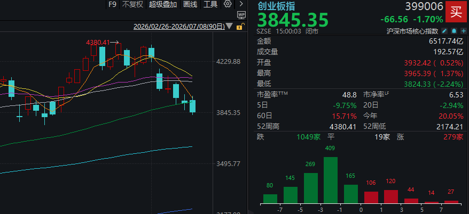Screen dimensions: 469x214
Task: Click the 市盈率 TTM value 48.8
Action: click(x=349, y=95)
